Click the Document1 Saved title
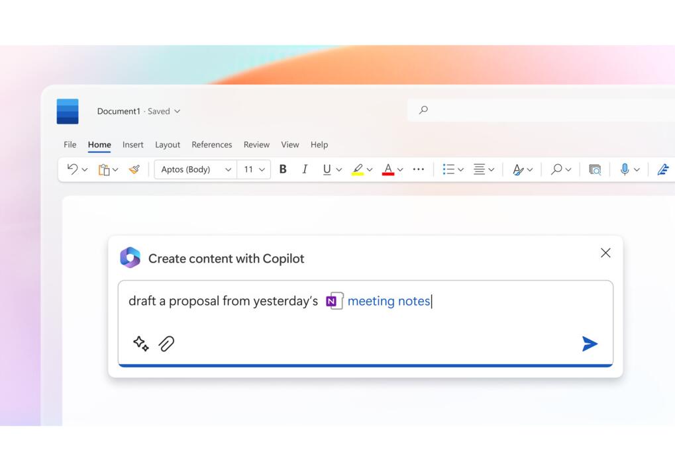 pyautogui.click(x=133, y=111)
